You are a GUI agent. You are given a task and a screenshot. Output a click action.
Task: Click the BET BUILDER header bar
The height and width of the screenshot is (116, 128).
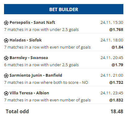coord(64,9)
